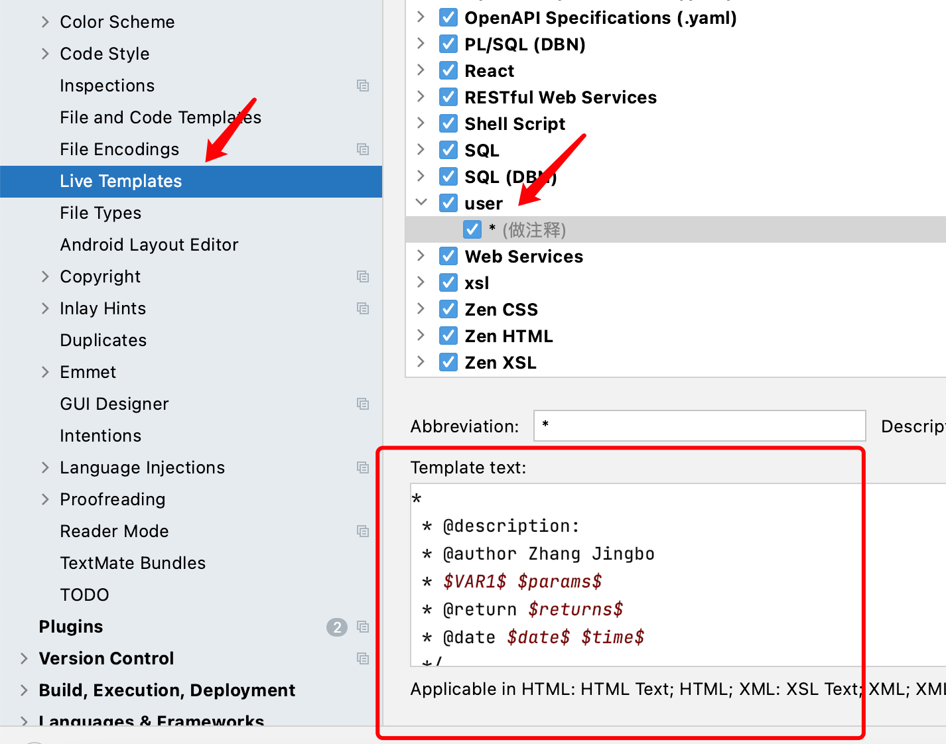Open the Duplicates settings page
The image size is (946, 744).
coord(103,340)
